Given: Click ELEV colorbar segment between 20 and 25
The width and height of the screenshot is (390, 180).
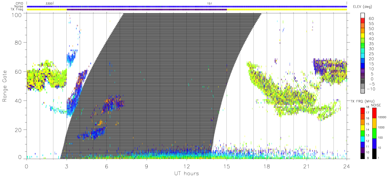Looking at the screenshot, I should click(363, 56).
